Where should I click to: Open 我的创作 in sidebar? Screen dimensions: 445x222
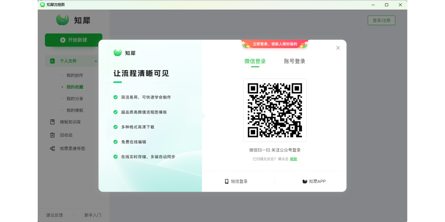click(x=75, y=75)
